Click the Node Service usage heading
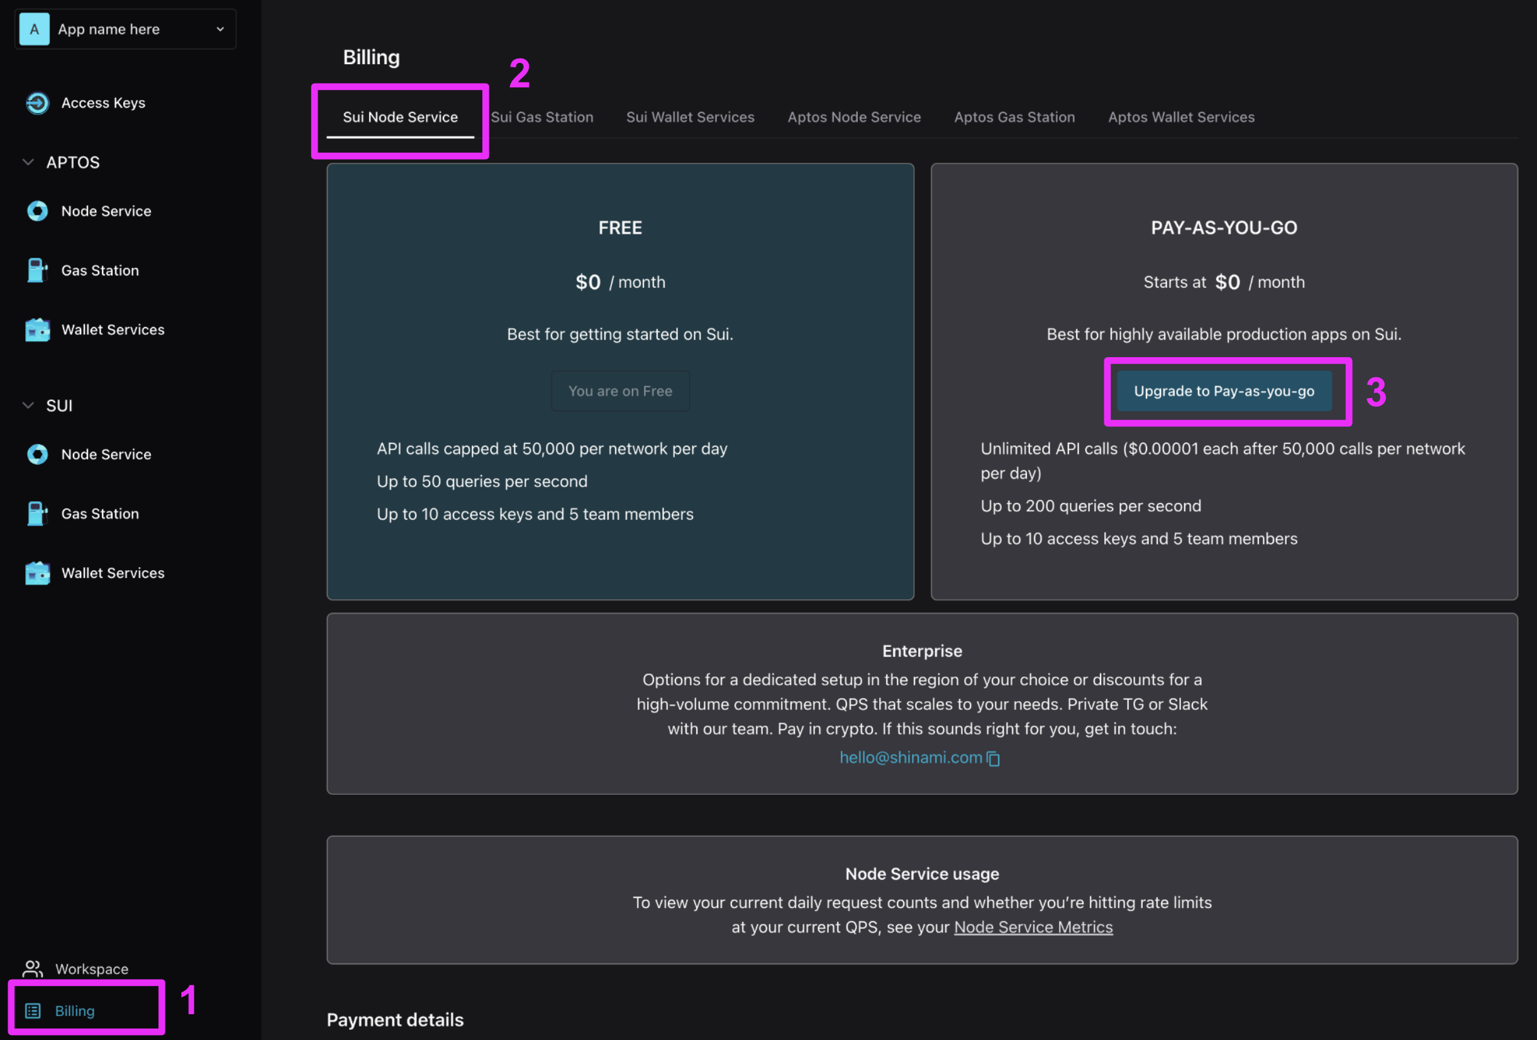 (x=922, y=874)
